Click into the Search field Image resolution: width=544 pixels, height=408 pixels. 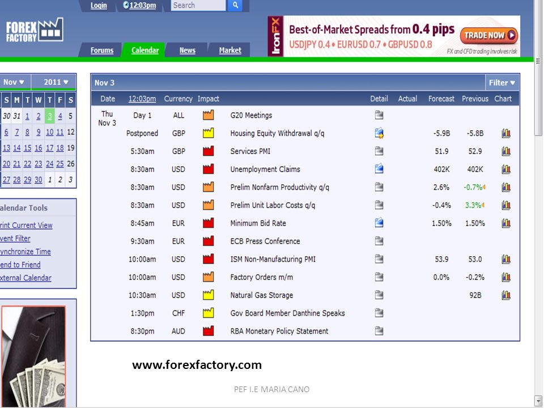[x=198, y=5]
